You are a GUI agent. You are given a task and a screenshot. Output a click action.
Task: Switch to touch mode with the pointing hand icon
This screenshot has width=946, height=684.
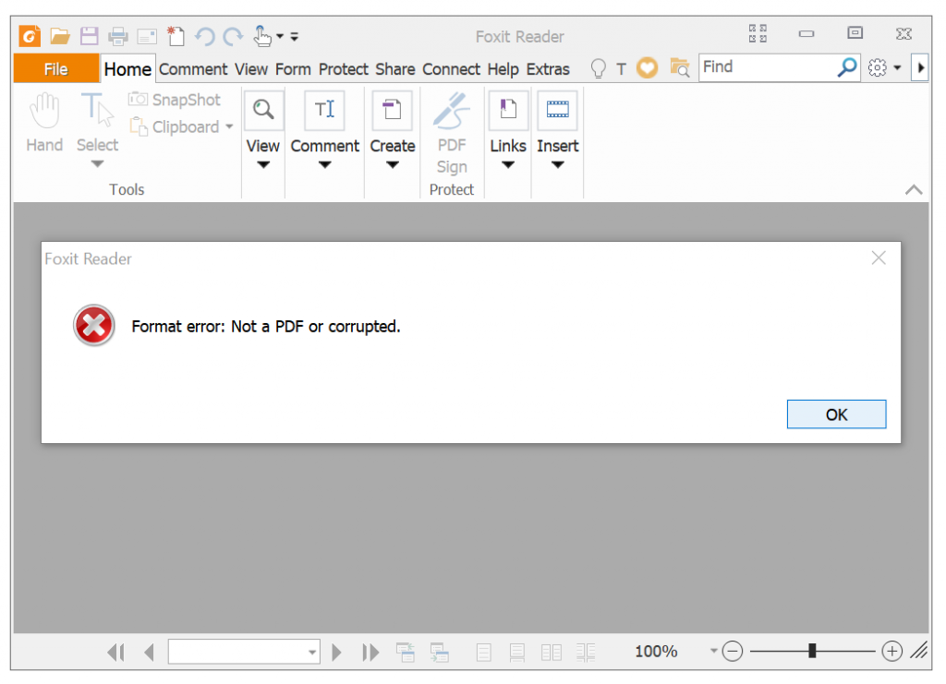coord(261,36)
